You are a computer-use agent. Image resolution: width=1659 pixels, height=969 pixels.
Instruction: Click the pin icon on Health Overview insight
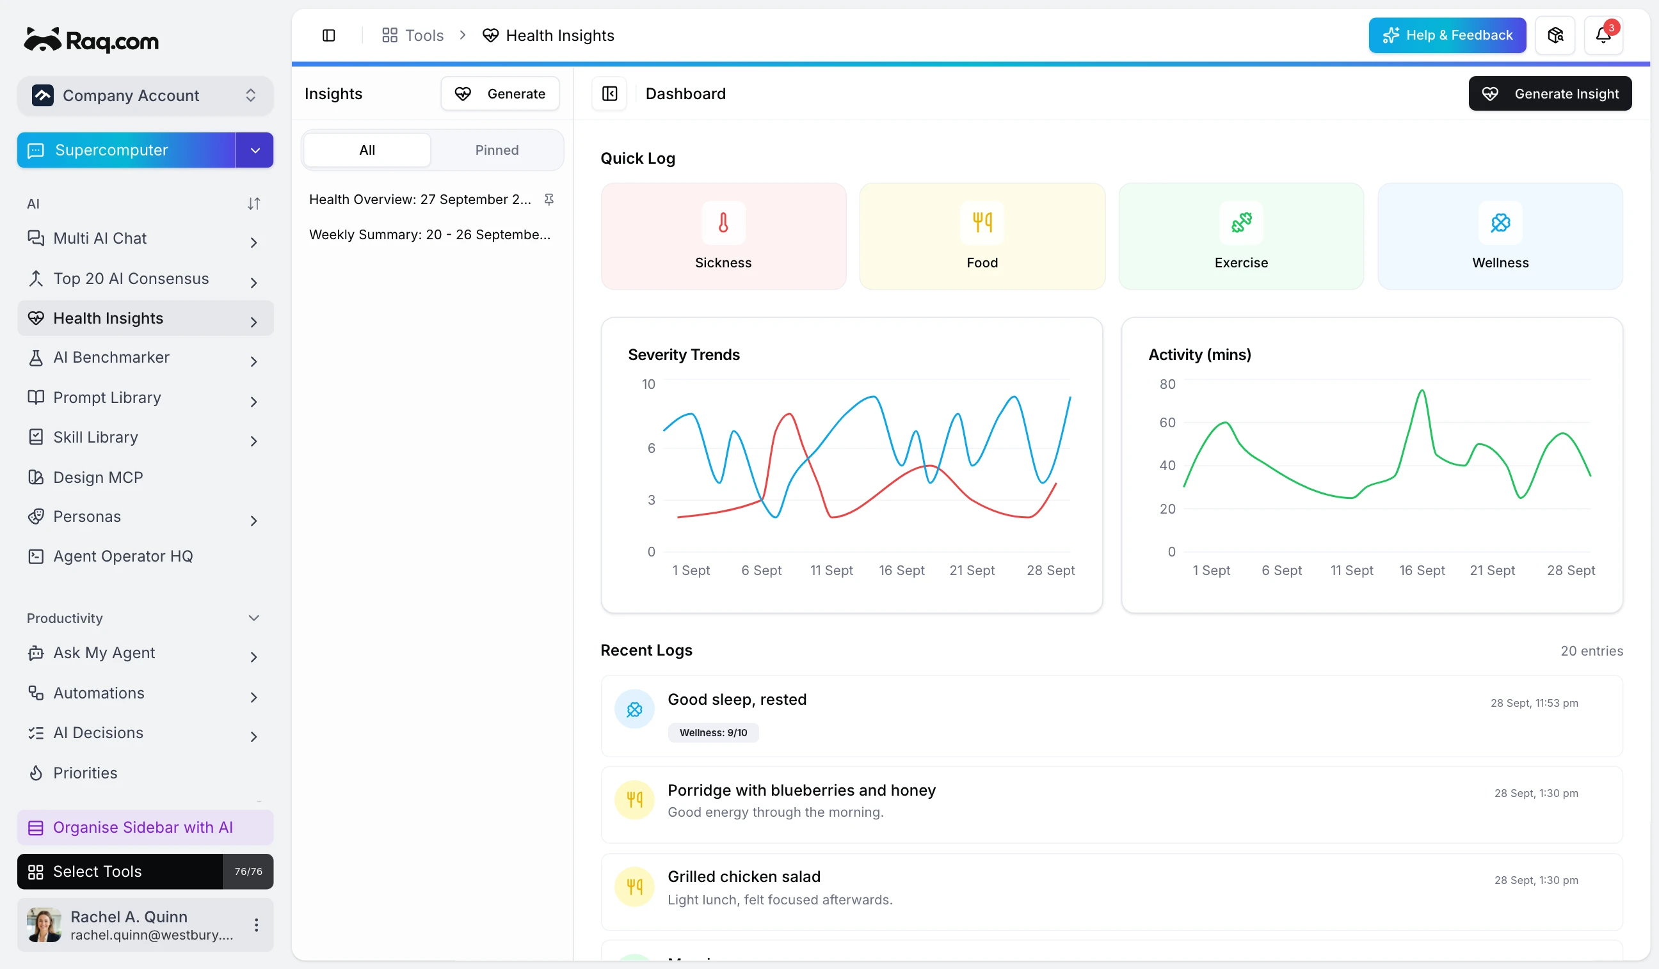point(549,200)
